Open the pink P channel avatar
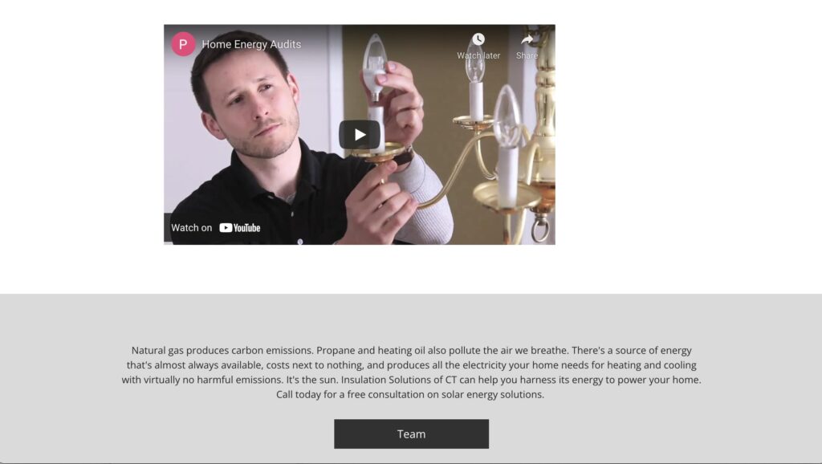This screenshot has width=822, height=464. 183,44
